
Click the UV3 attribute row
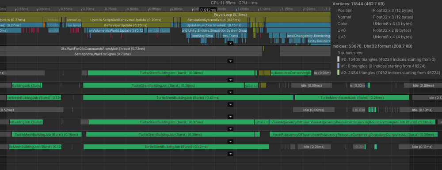pyautogui.click(x=375, y=37)
